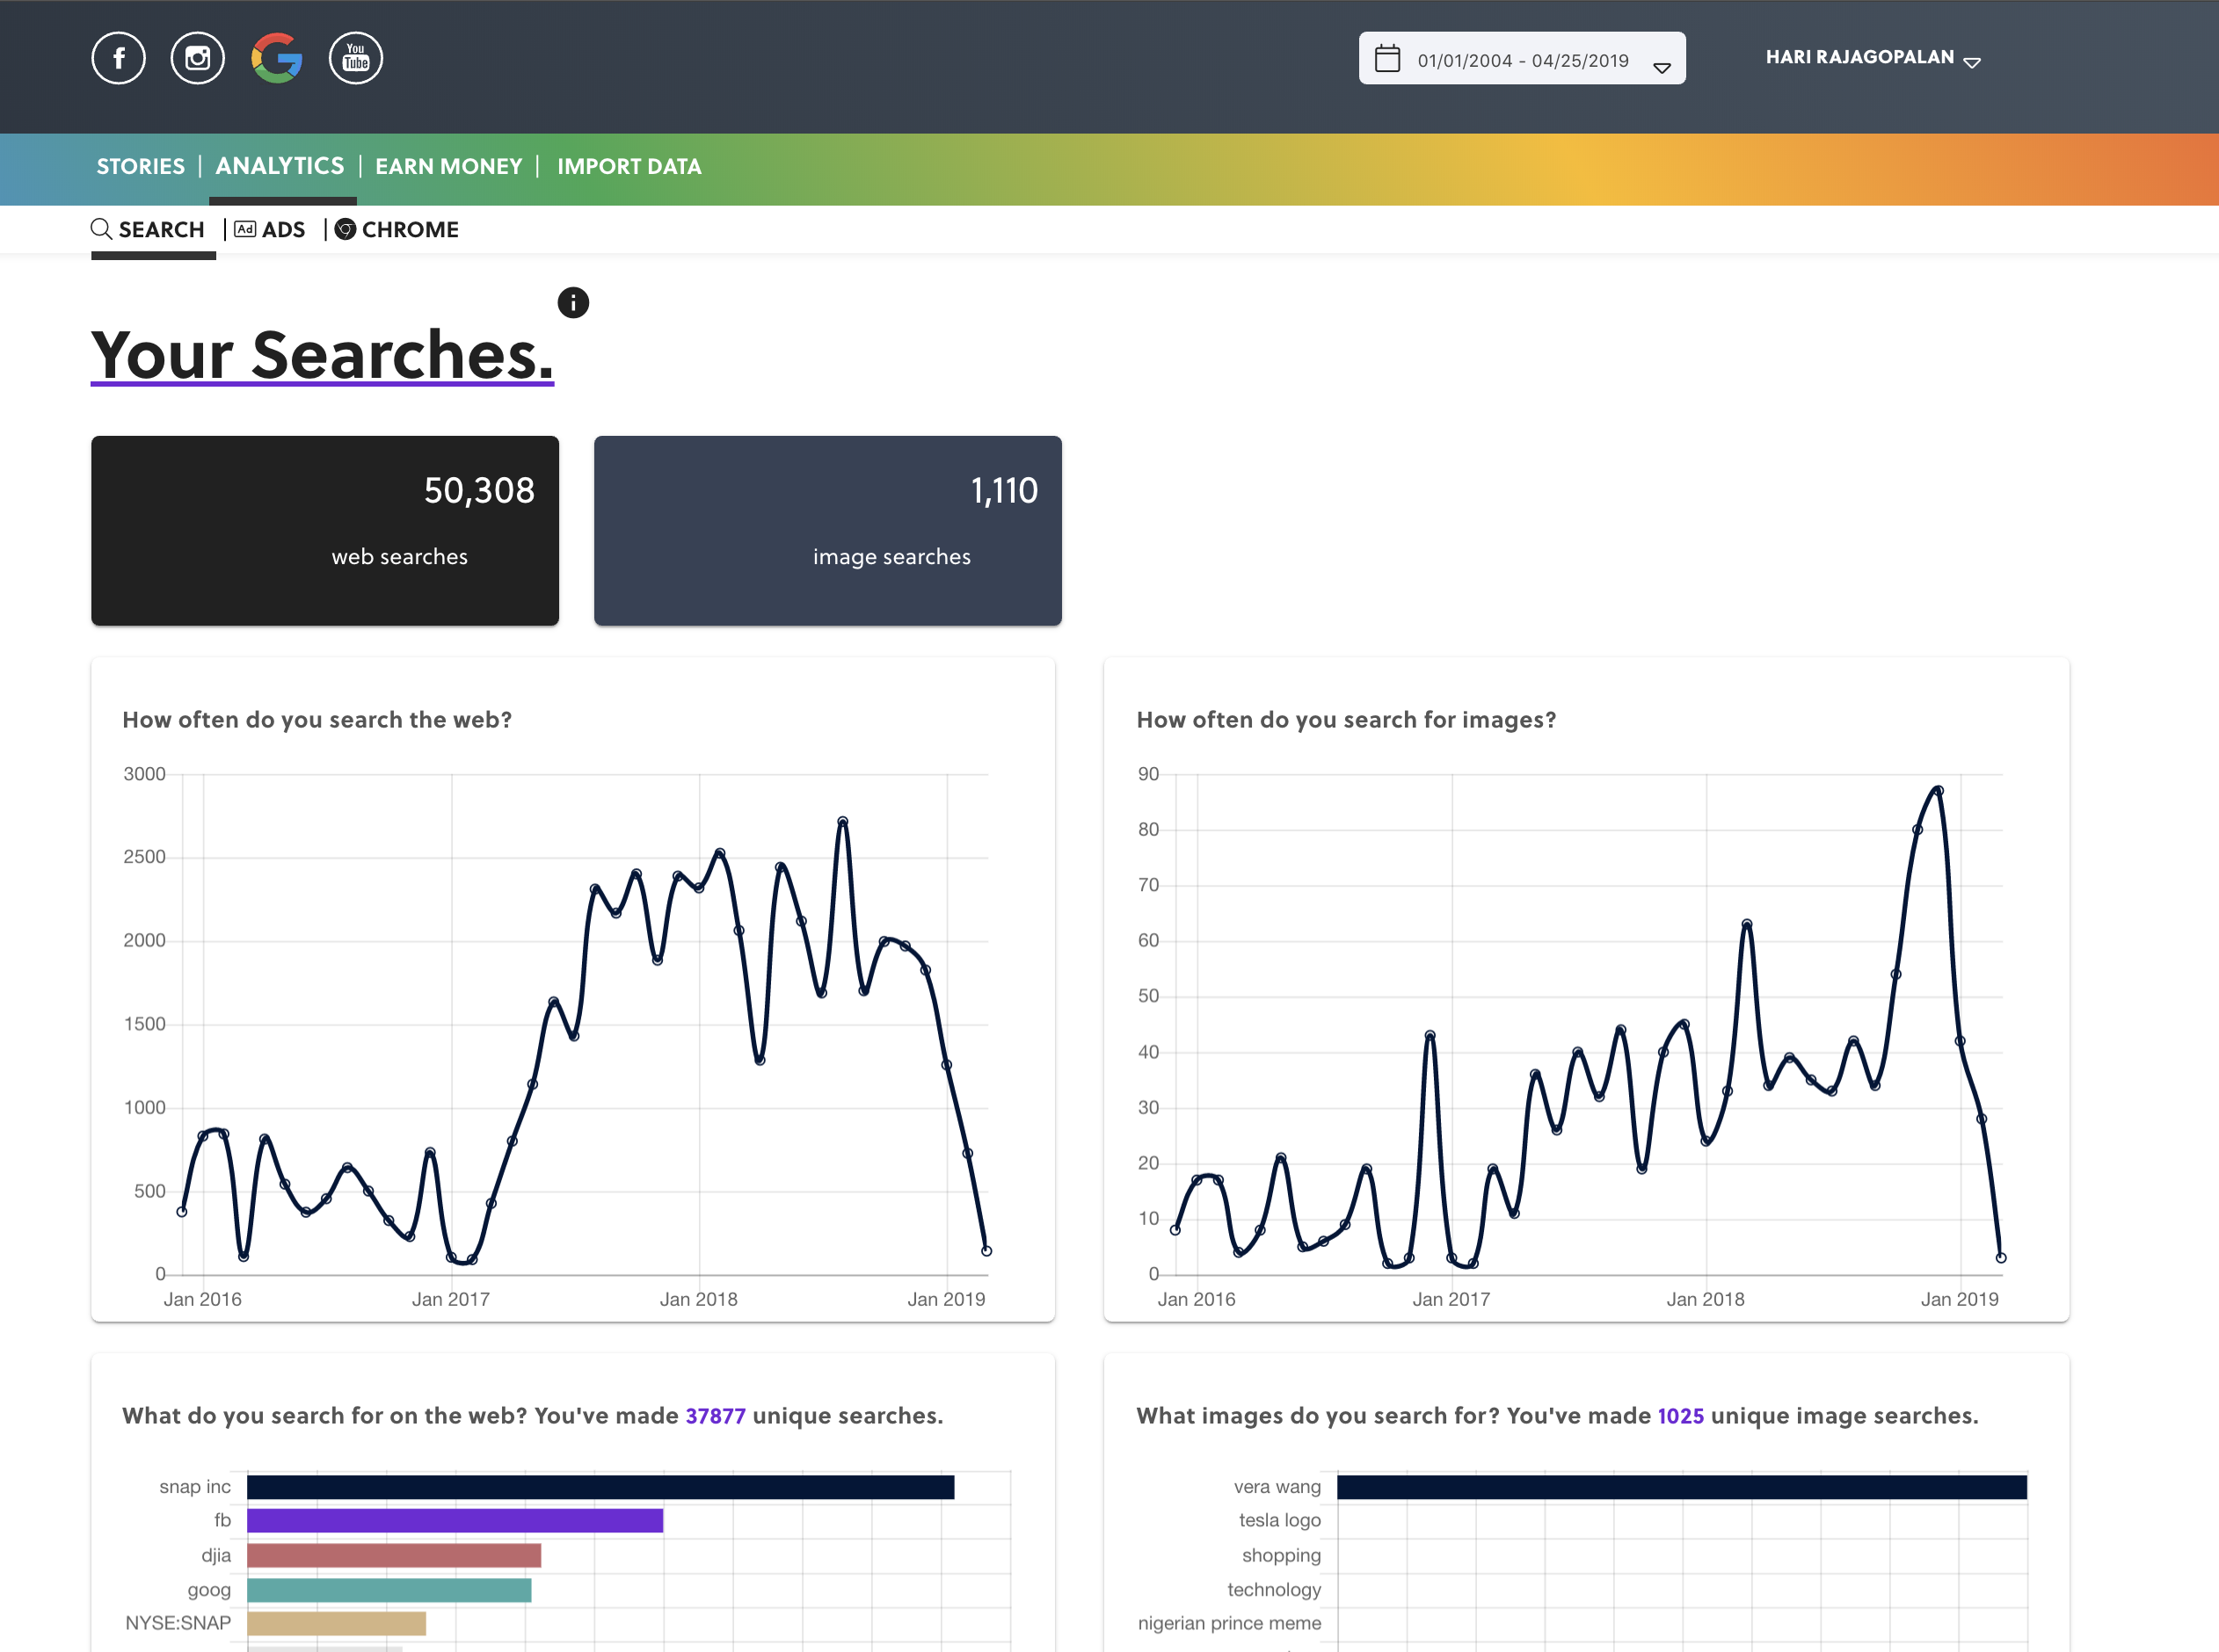Click the info icon beside Your Searches
Screen dimensions: 2219x1652
click(572, 302)
